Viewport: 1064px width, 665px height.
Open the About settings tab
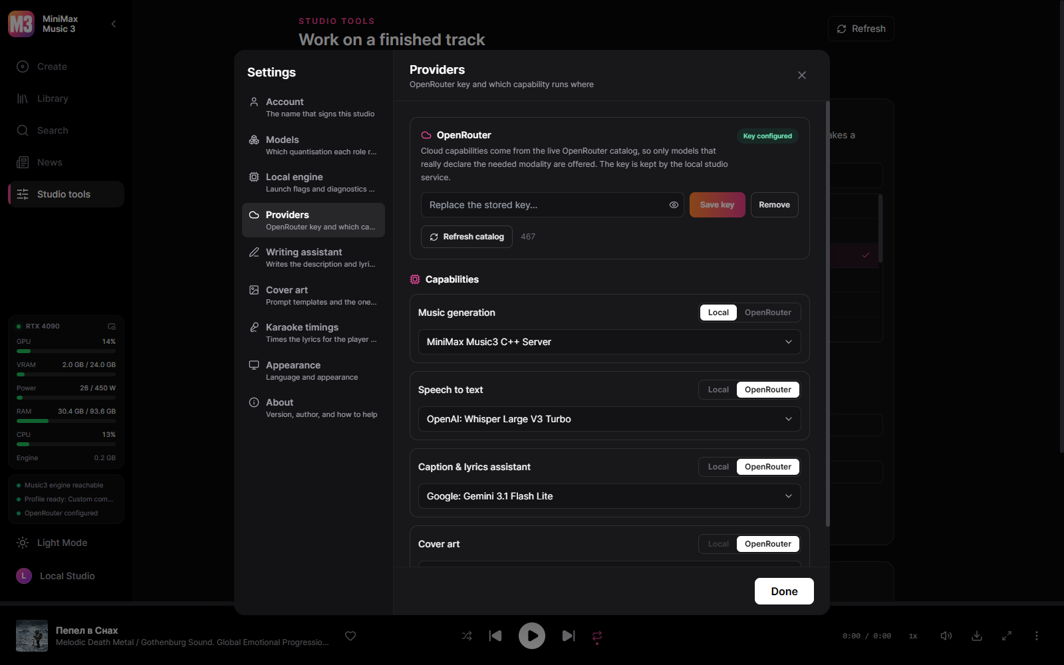(x=313, y=408)
